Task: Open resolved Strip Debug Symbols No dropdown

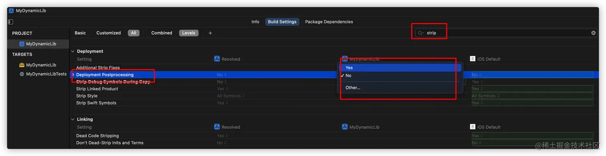Action: 222,82
